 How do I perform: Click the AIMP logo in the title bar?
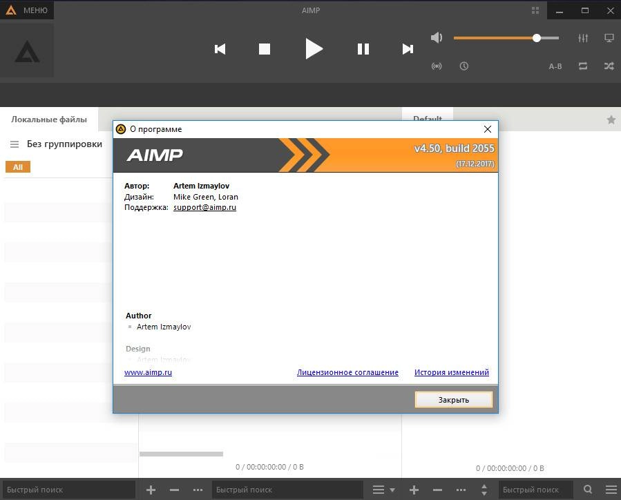tap(10, 10)
